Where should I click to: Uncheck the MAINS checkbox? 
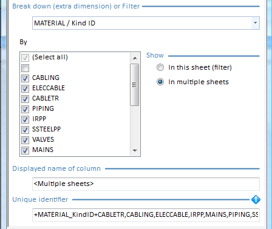click(25, 150)
